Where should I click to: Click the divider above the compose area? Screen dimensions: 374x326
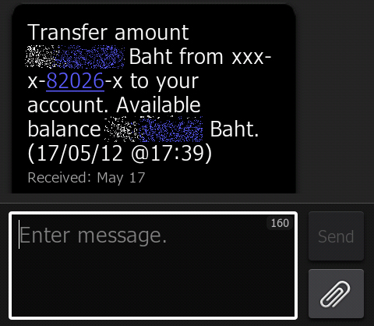[x=187, y=203]
